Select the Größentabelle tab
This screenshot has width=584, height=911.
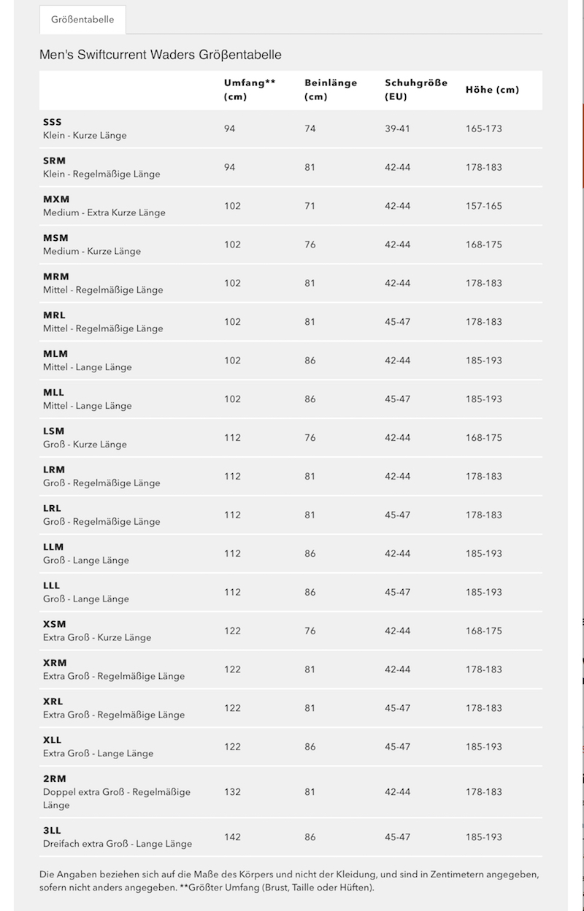[x=82, y=20]
